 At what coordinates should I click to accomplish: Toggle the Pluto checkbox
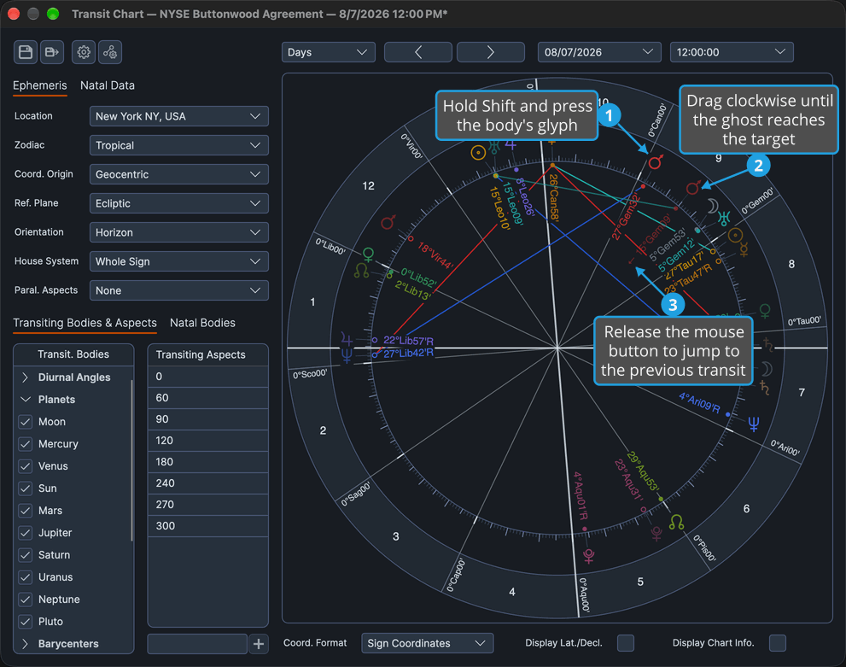pyautogui.click(x=26, y=622)
